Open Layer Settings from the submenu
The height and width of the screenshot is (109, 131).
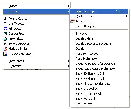tap(99, 11)
